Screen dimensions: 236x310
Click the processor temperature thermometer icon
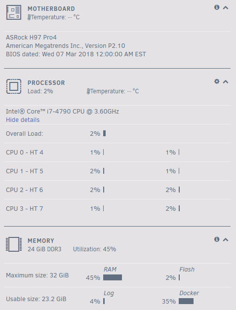click(88, 91)
